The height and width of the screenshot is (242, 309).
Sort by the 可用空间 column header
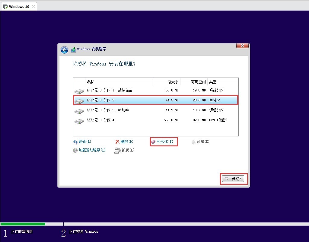(194, 82)
